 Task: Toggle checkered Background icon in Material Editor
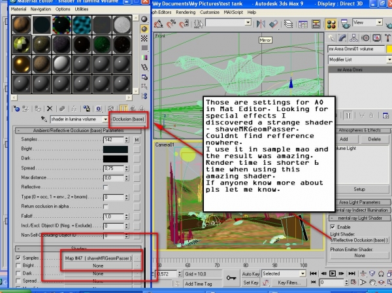click(144, 39)
